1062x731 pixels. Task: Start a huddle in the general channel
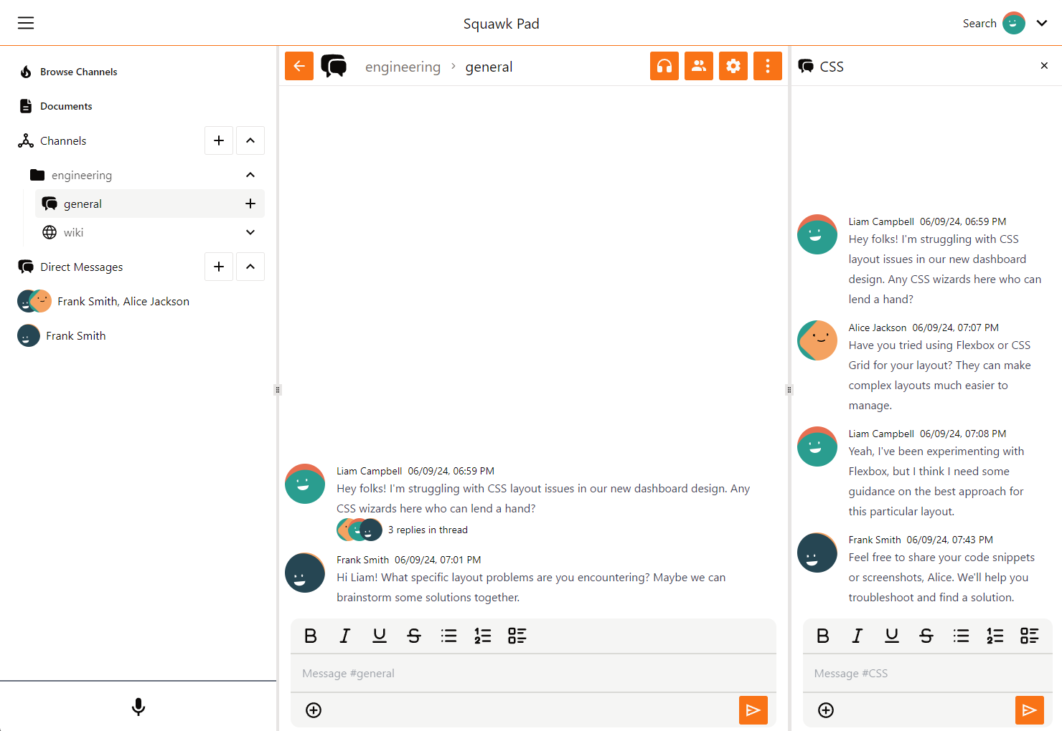664,65
